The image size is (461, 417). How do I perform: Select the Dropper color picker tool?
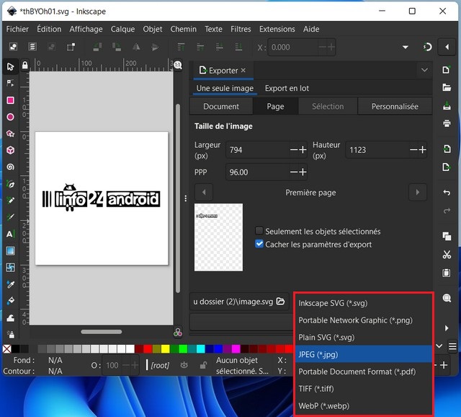point(10,284)
